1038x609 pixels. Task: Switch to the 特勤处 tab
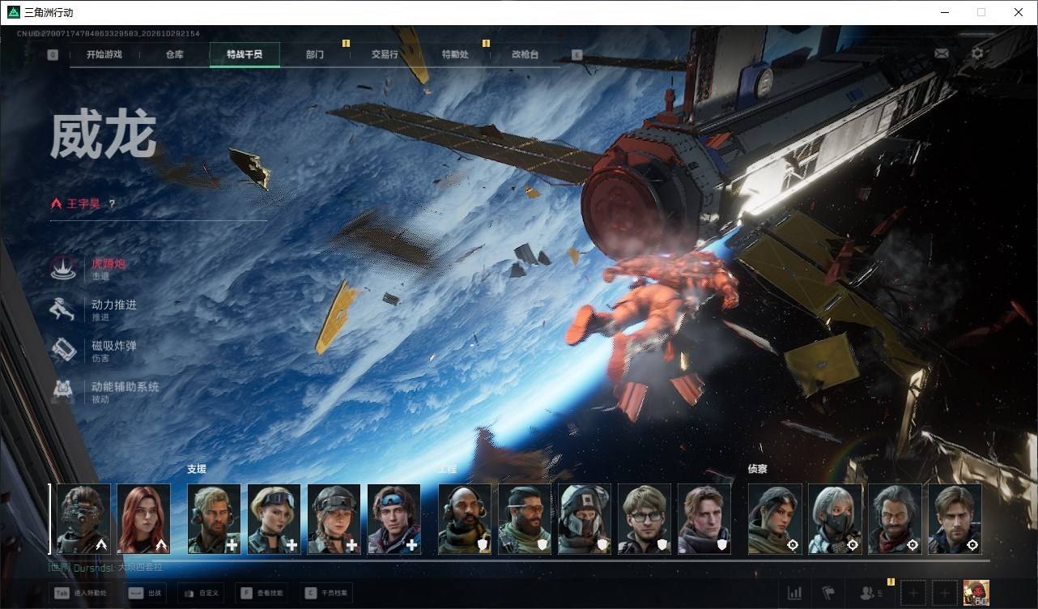[x=455, y=54]
